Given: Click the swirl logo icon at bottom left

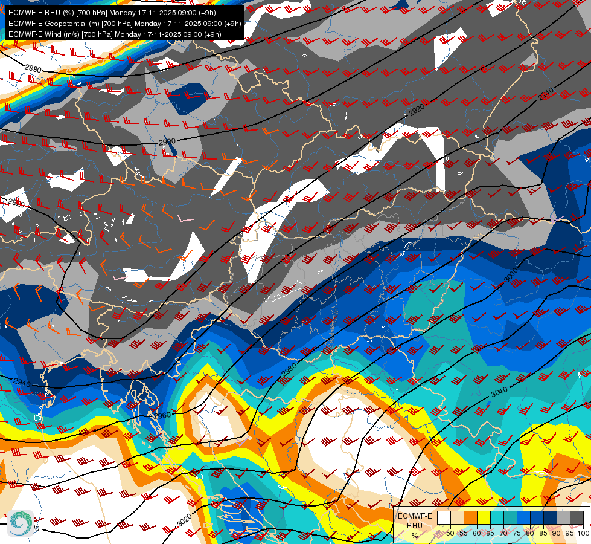Looking at the screenshot, I should tap(21, 523).
